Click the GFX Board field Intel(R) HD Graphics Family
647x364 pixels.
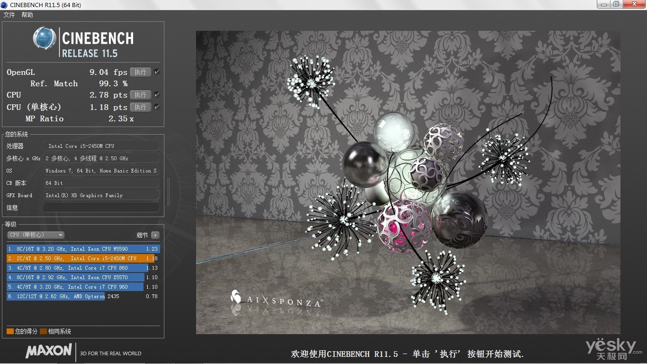[101, 195]
